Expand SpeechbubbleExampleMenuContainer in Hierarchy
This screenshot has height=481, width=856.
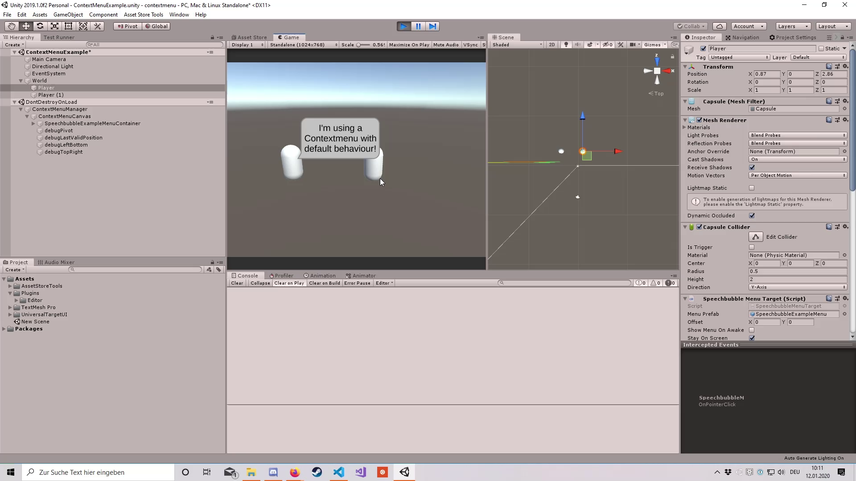33,123
